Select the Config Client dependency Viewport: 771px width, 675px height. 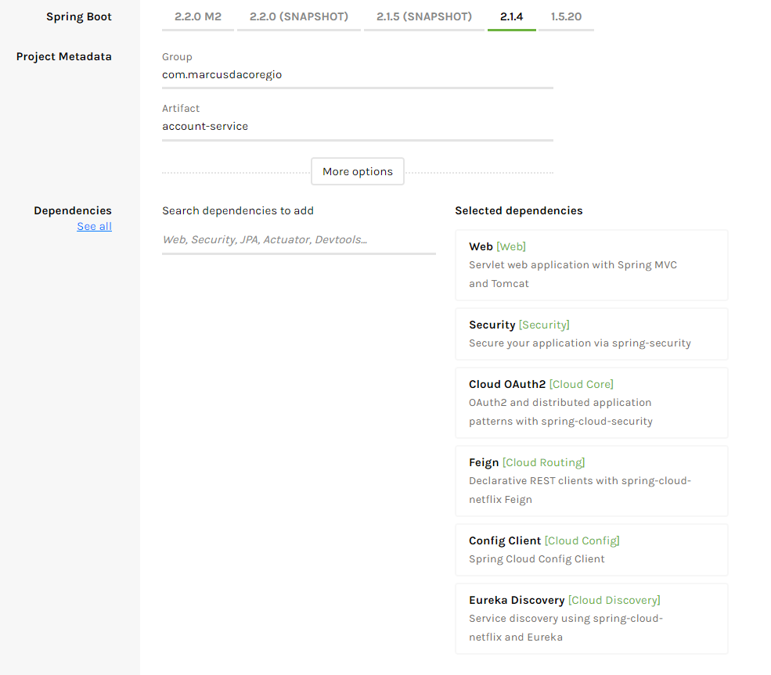591,549
